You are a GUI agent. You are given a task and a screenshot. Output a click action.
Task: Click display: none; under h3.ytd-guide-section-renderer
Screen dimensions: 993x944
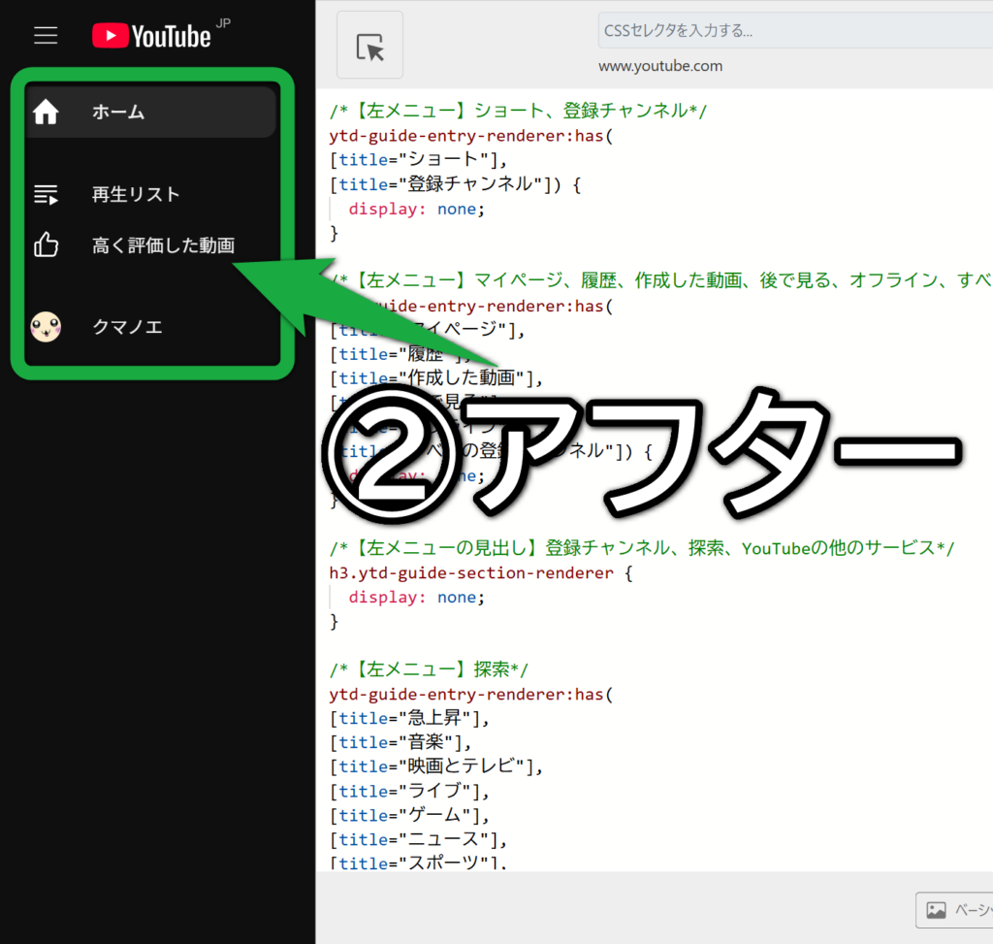417,598
